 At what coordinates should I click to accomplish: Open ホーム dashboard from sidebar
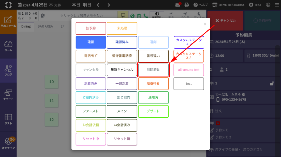tap(8, 46)
